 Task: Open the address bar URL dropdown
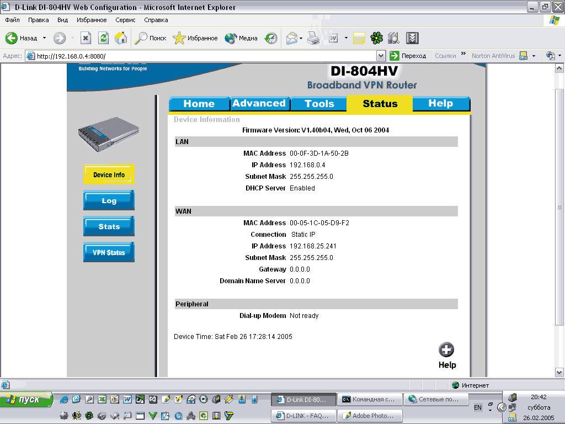click(x=381, y=56)
